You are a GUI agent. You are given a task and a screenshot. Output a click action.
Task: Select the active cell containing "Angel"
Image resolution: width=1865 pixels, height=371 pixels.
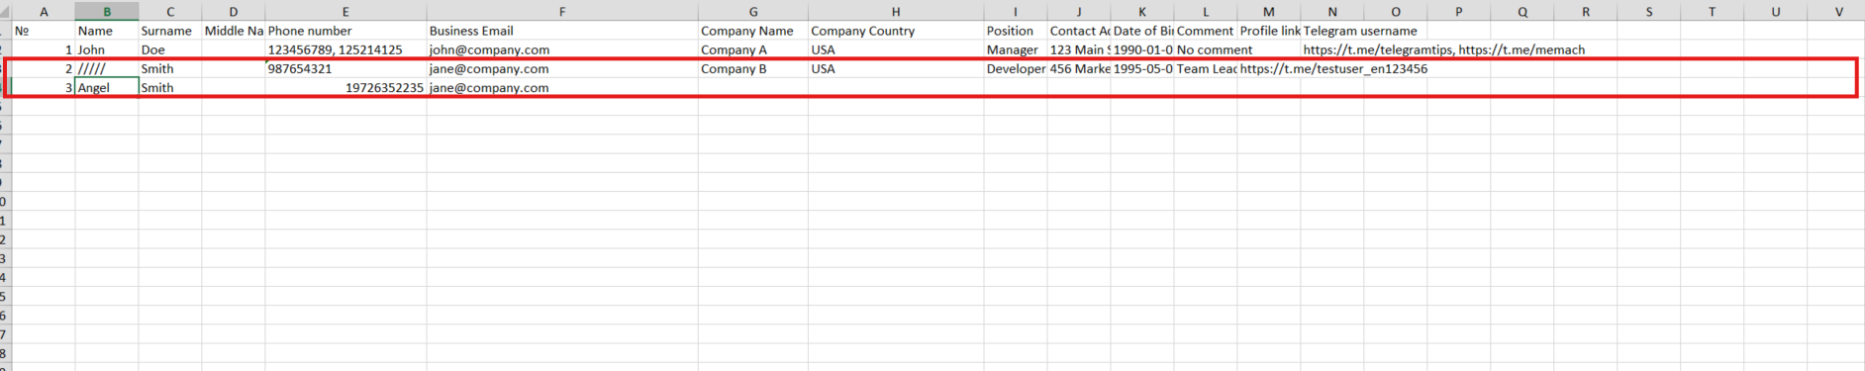click(107, 87)
